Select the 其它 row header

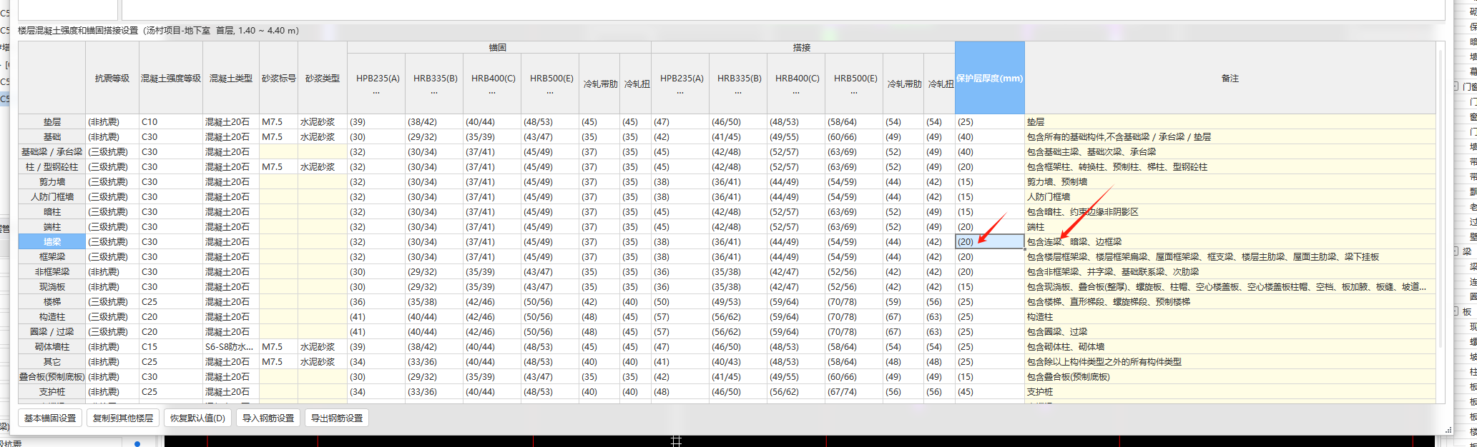click(x=52, y=362)
